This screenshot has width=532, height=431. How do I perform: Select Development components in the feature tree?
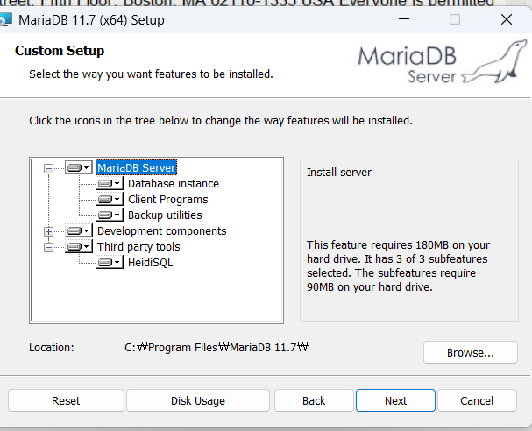point(162,231)
